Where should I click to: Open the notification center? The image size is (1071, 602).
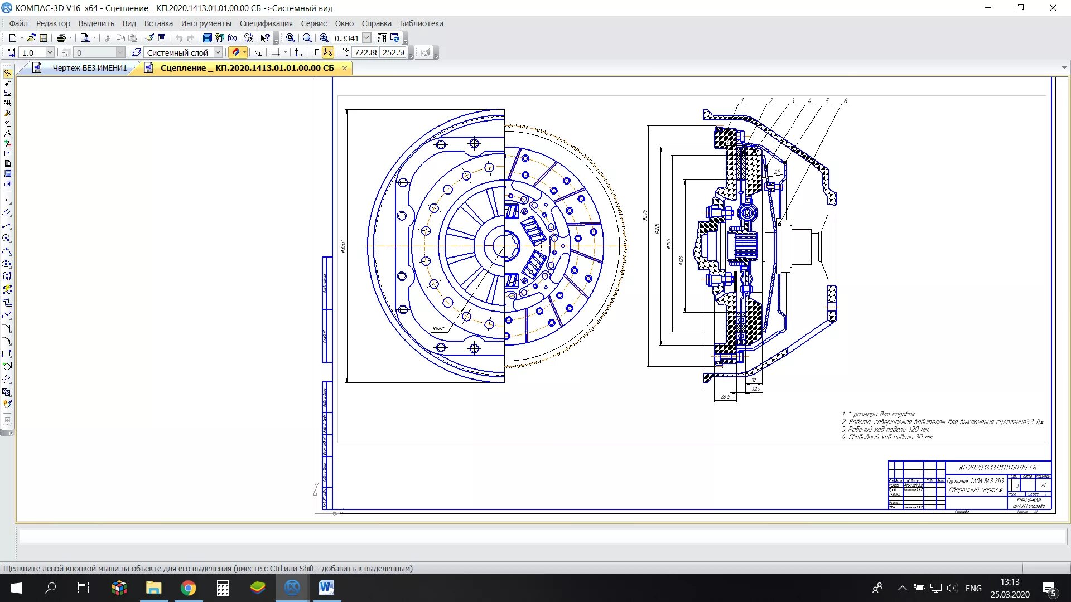click(1049, 589)
